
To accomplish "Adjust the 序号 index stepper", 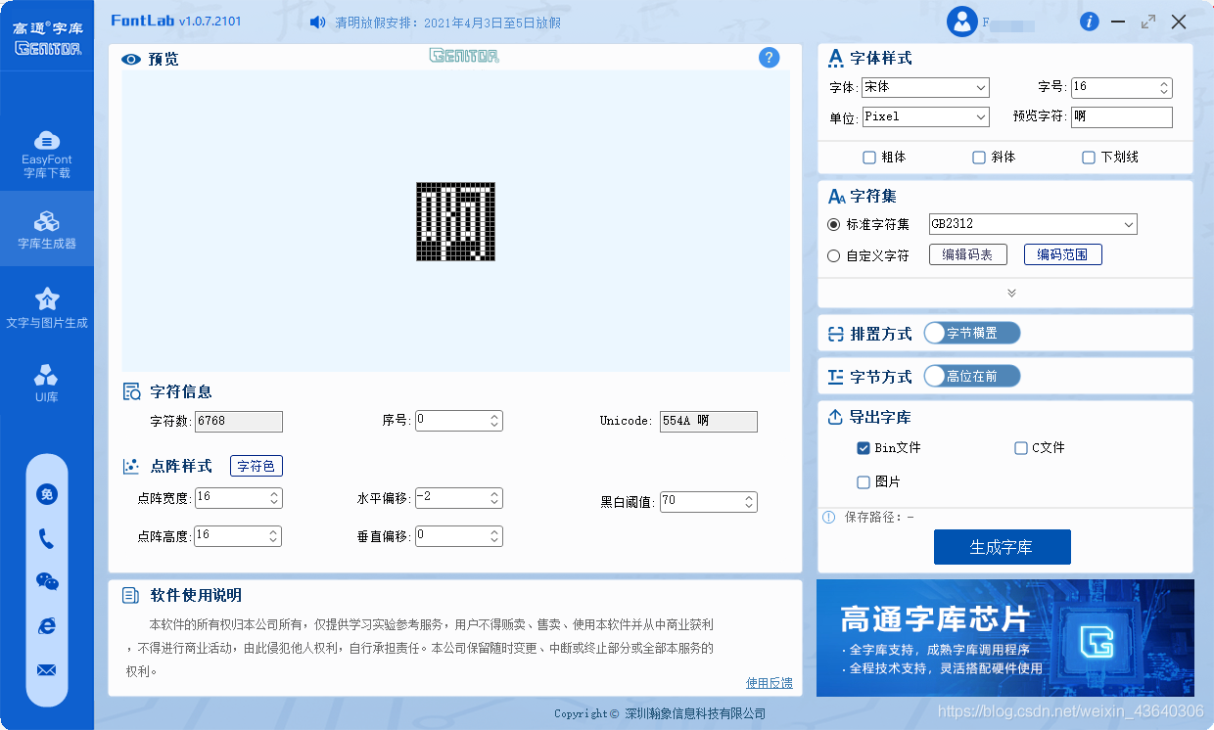I will [x=494, y=421].
